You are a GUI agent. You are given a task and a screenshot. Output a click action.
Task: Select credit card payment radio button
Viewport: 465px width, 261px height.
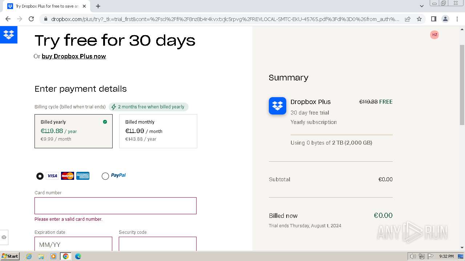tap(40, 176)
